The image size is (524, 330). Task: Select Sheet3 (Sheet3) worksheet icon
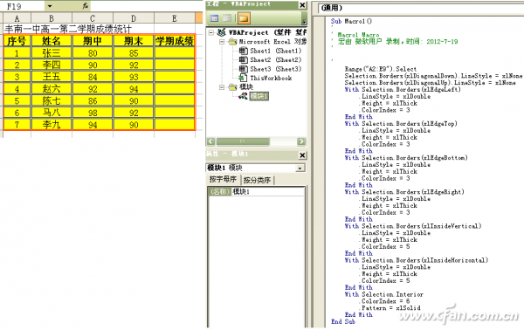tap(244, 69)
